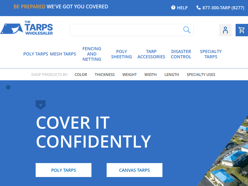Screen dimensions: 248x186
Task: Call 877-300-TARP (8277) link
Action: tap(223, 8)
